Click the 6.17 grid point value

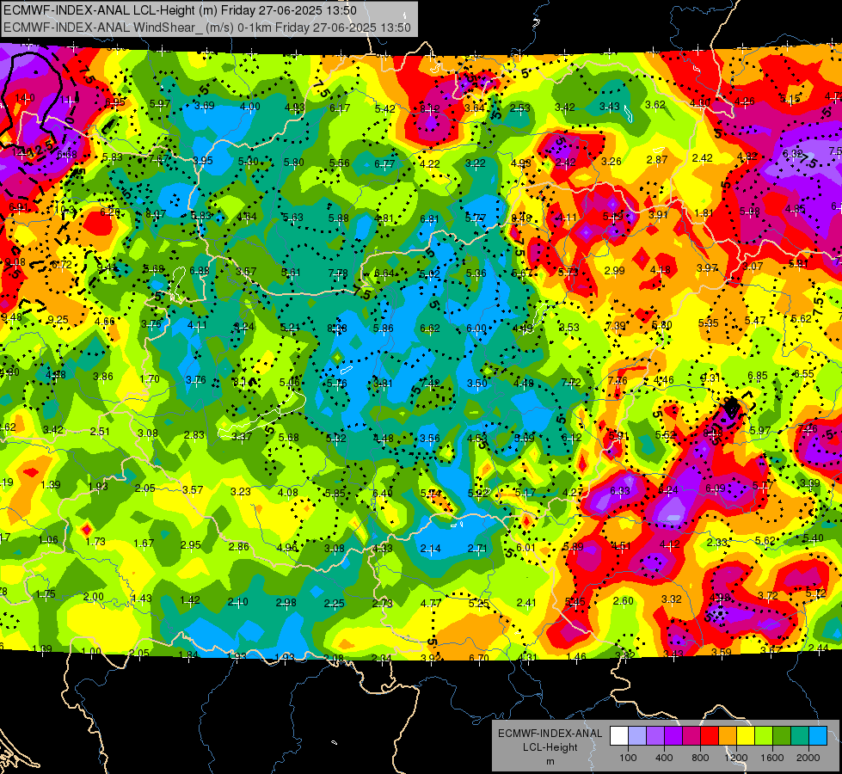pyautogui.click(x=340, y=108)
